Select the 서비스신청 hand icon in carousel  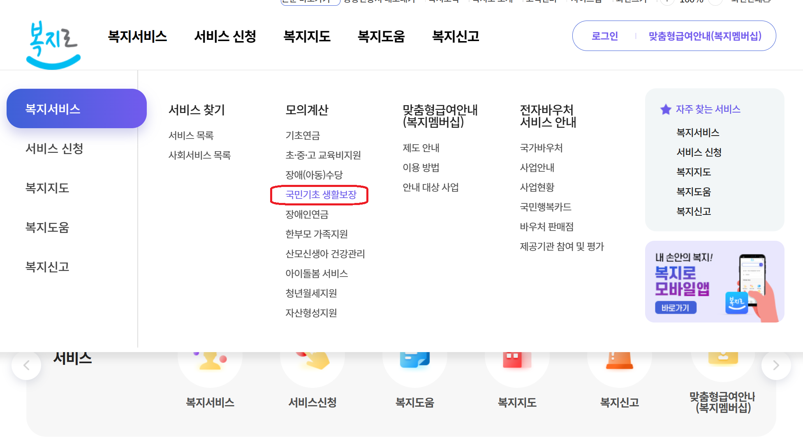(x=312, y=362)
